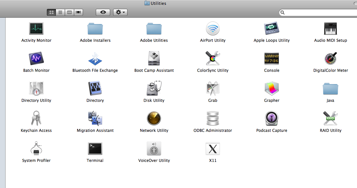
Task: Switch to icon view mode
Action: point(51,12)
